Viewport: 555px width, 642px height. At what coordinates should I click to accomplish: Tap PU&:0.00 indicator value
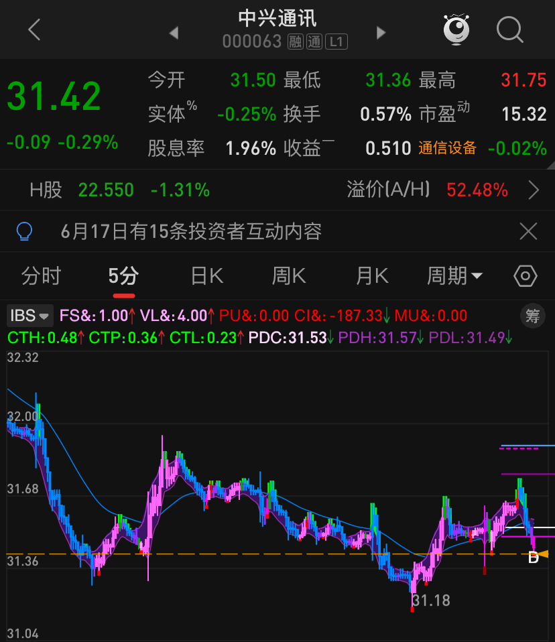(x=254, y=316)
